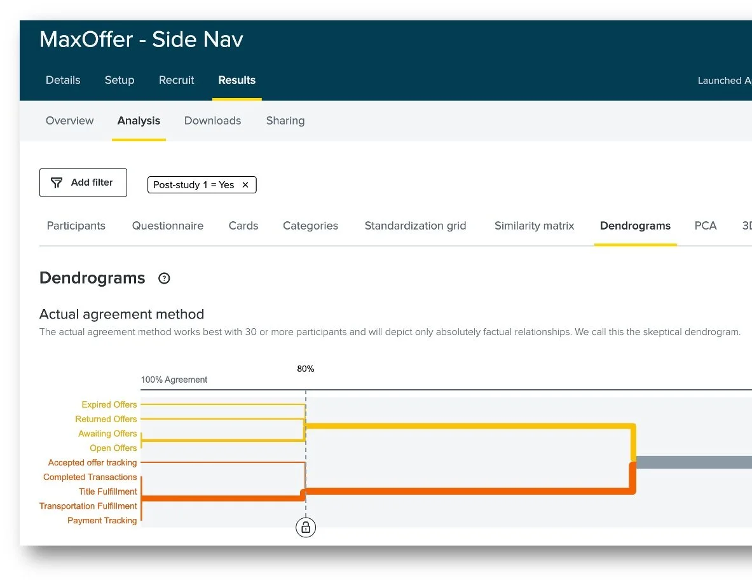
Task: Click the thick yellow dendrogram branch
Action: (x=470, y=426)
